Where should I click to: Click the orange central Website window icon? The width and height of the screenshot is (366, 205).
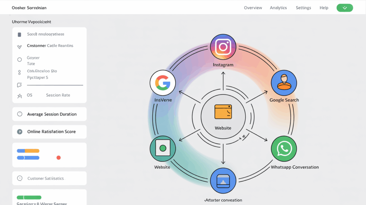click(223, 112)
